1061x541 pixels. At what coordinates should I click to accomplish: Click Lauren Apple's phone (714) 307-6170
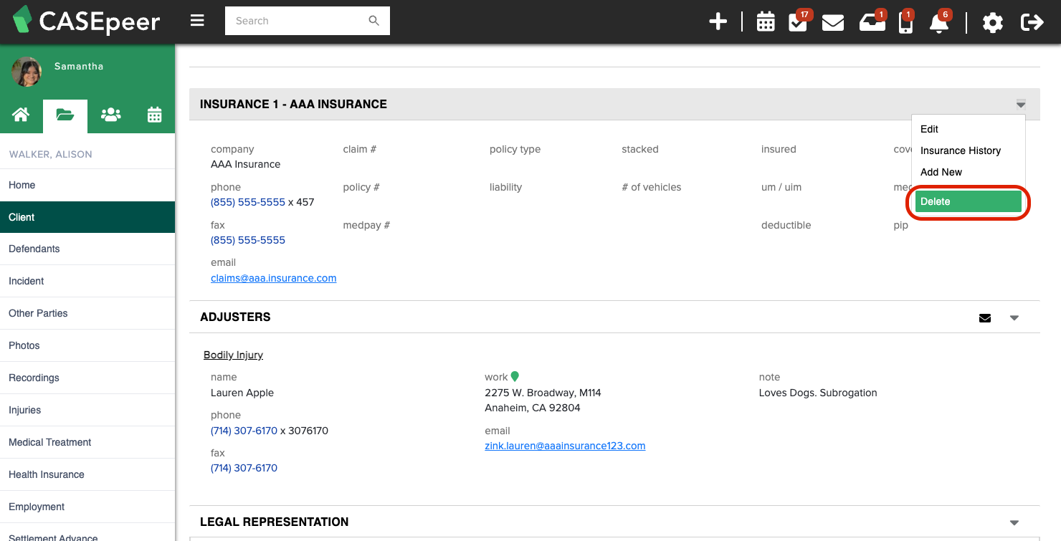pyautogui.click(x=244, y=431)
